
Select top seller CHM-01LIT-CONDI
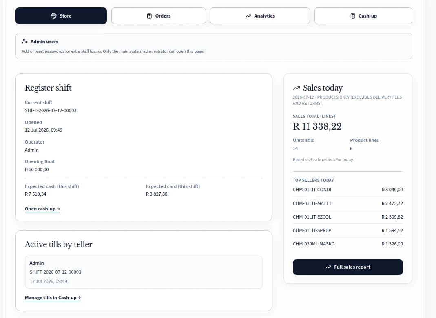pos(312,190)
